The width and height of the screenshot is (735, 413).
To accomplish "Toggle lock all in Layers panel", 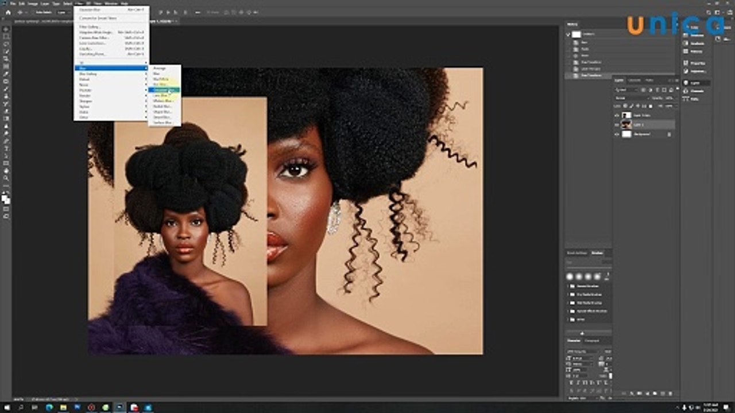I will (x=651, y=106).
